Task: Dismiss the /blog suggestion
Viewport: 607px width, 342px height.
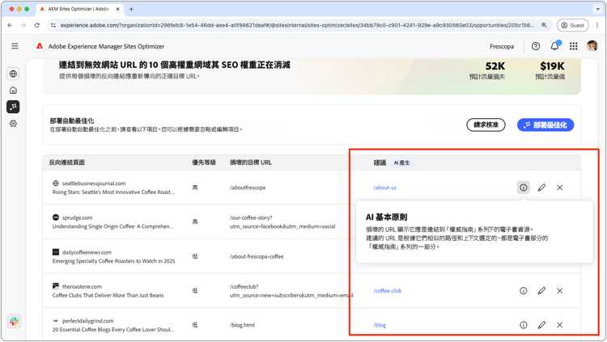Action: click(560, 325)
